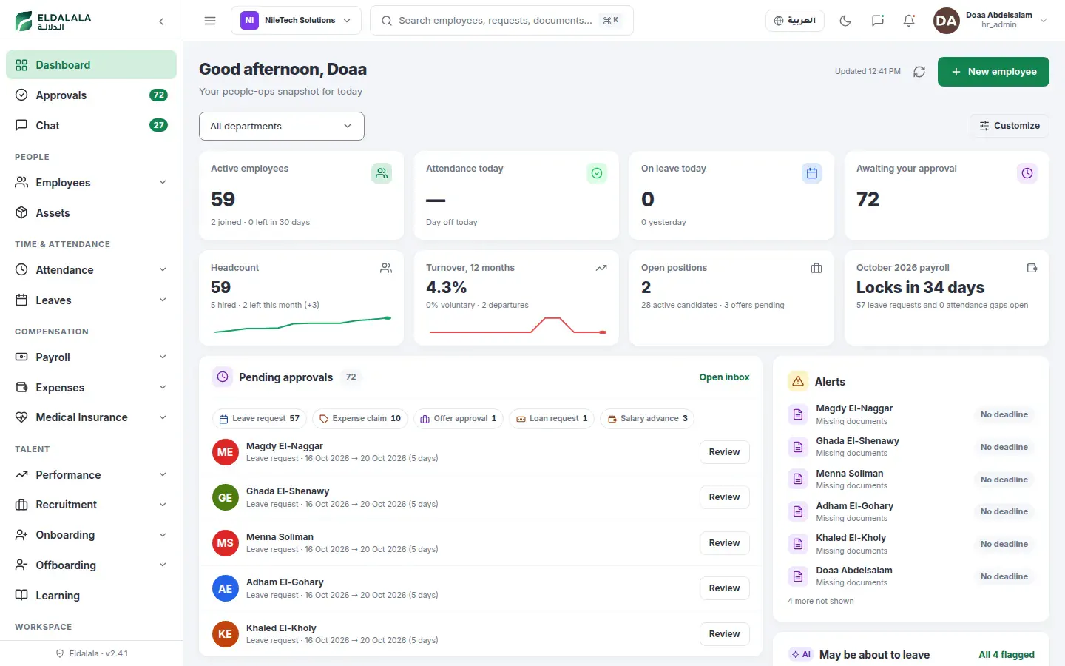This screenshot has height=666, width=1065.
Task: Toggle dark mode with the moon icon
Action: (x=845, y=21)
